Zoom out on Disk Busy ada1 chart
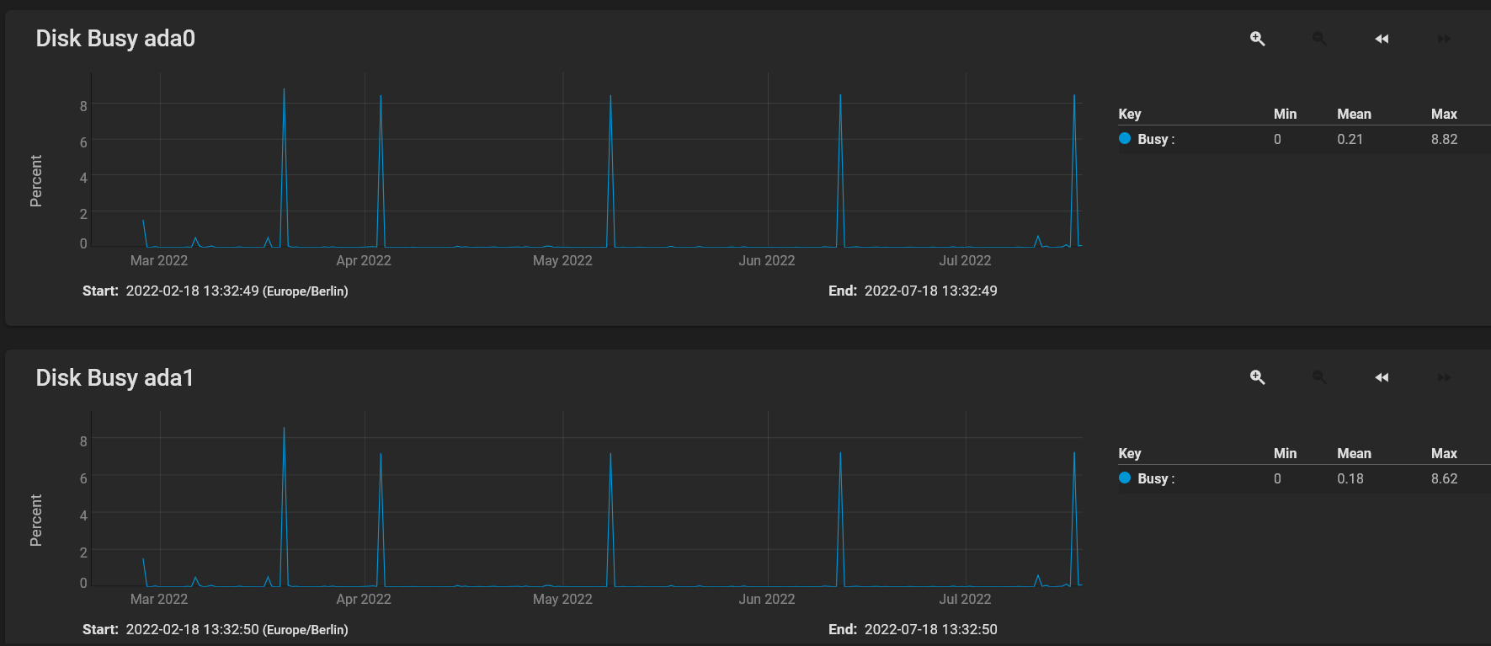 [1319, 377]
